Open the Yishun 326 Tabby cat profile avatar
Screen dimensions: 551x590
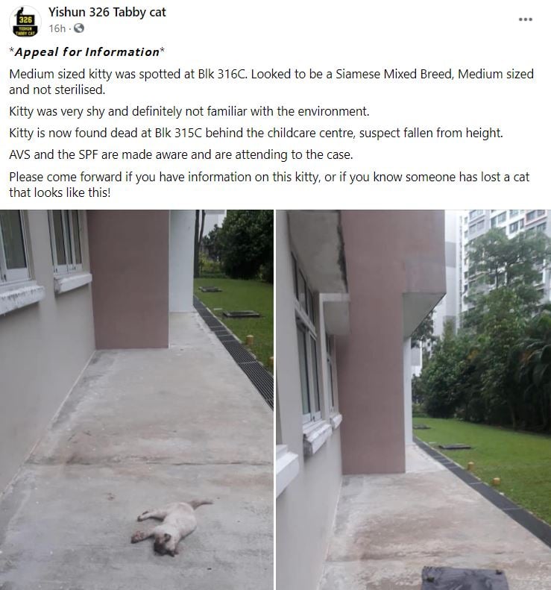(x=25, y=22)
